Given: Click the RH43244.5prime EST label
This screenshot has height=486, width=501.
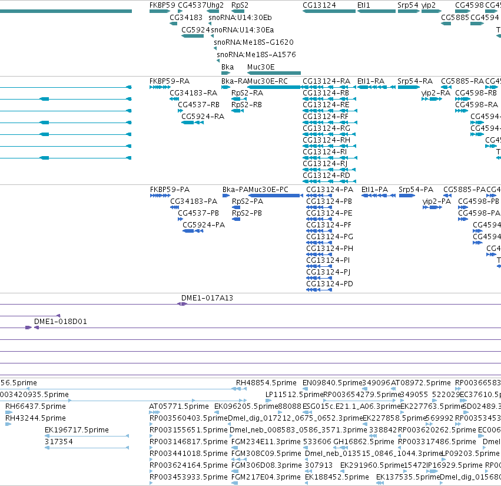Looking at the screenshot, I should [x=35, y=418].
